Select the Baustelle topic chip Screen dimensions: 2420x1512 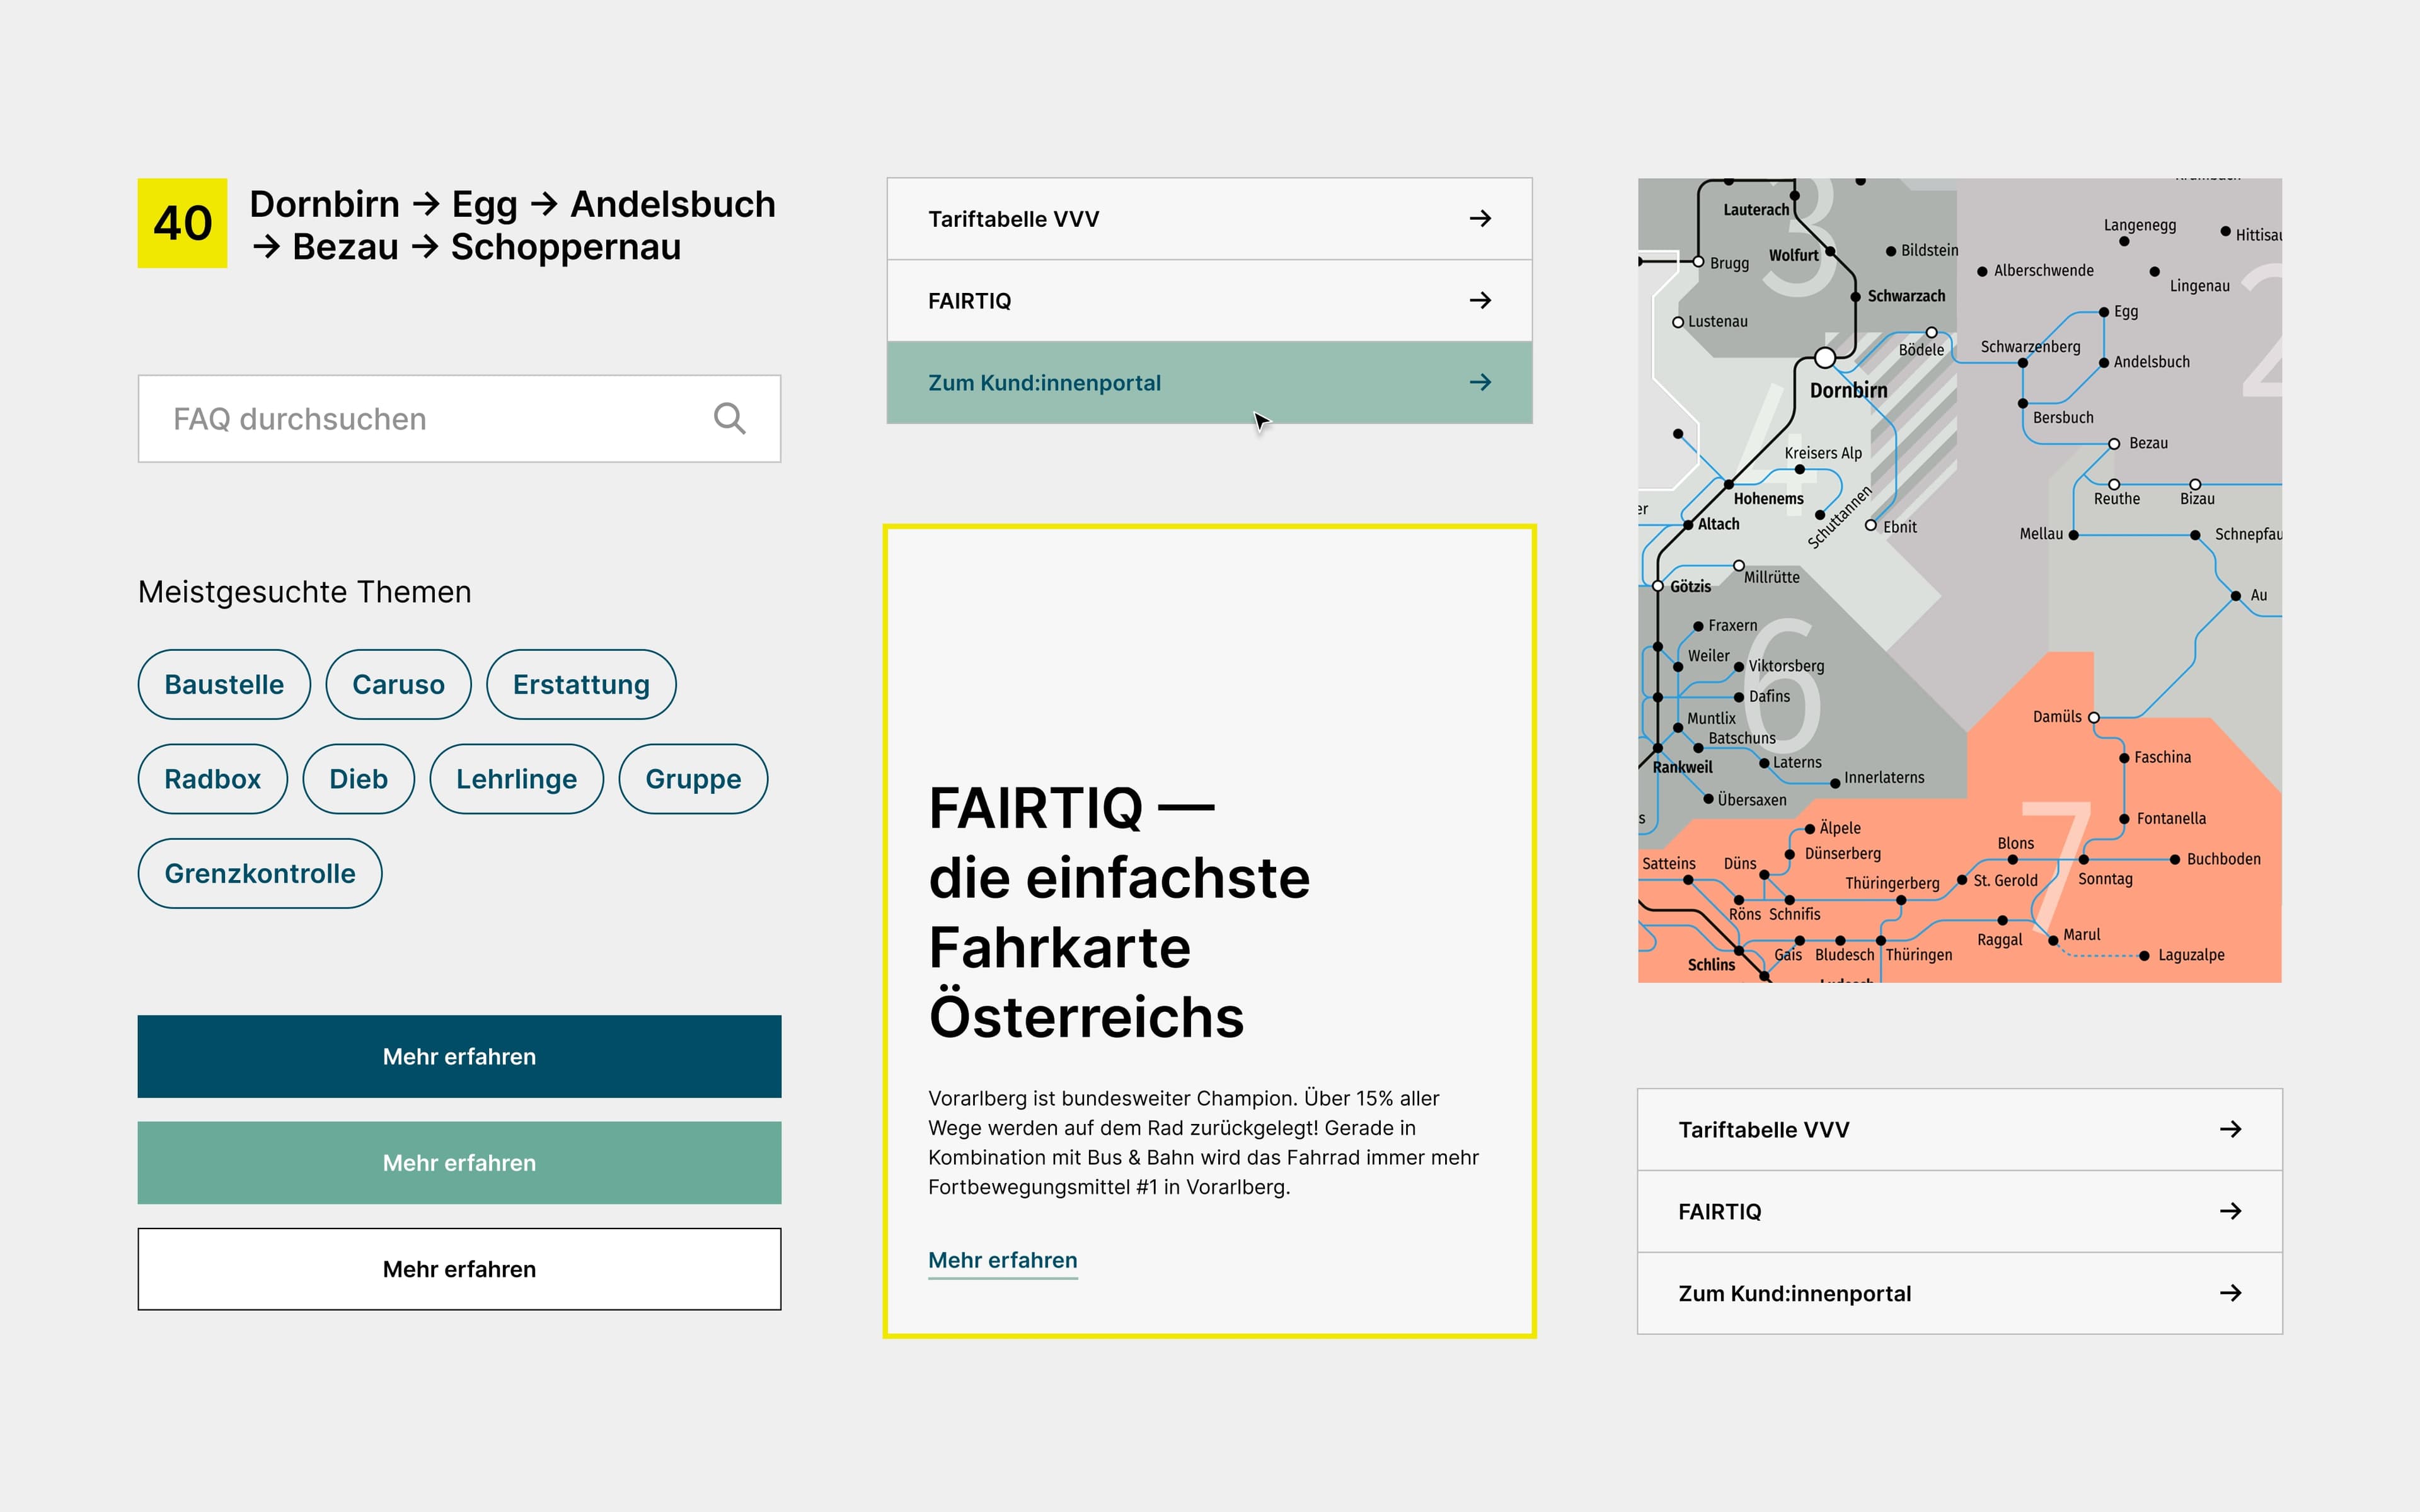pos(224,684)
